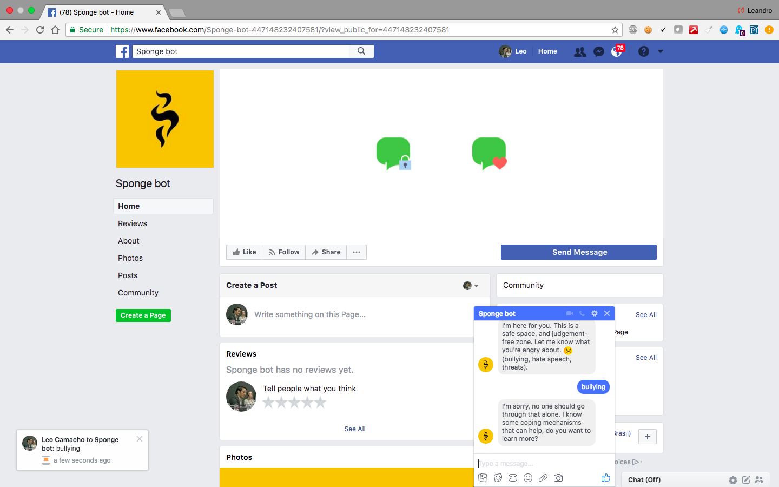The height and width of the screenshot is (487, 779).
Task: Click the browser address bar URL
Action: 280,30
